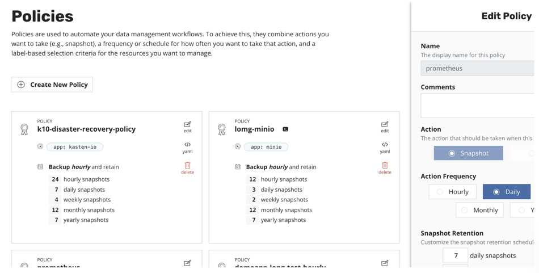This screenshot has height=273, width=539.
Task: Edit the prometheus policy in bottom row
Action: (187, 263)
